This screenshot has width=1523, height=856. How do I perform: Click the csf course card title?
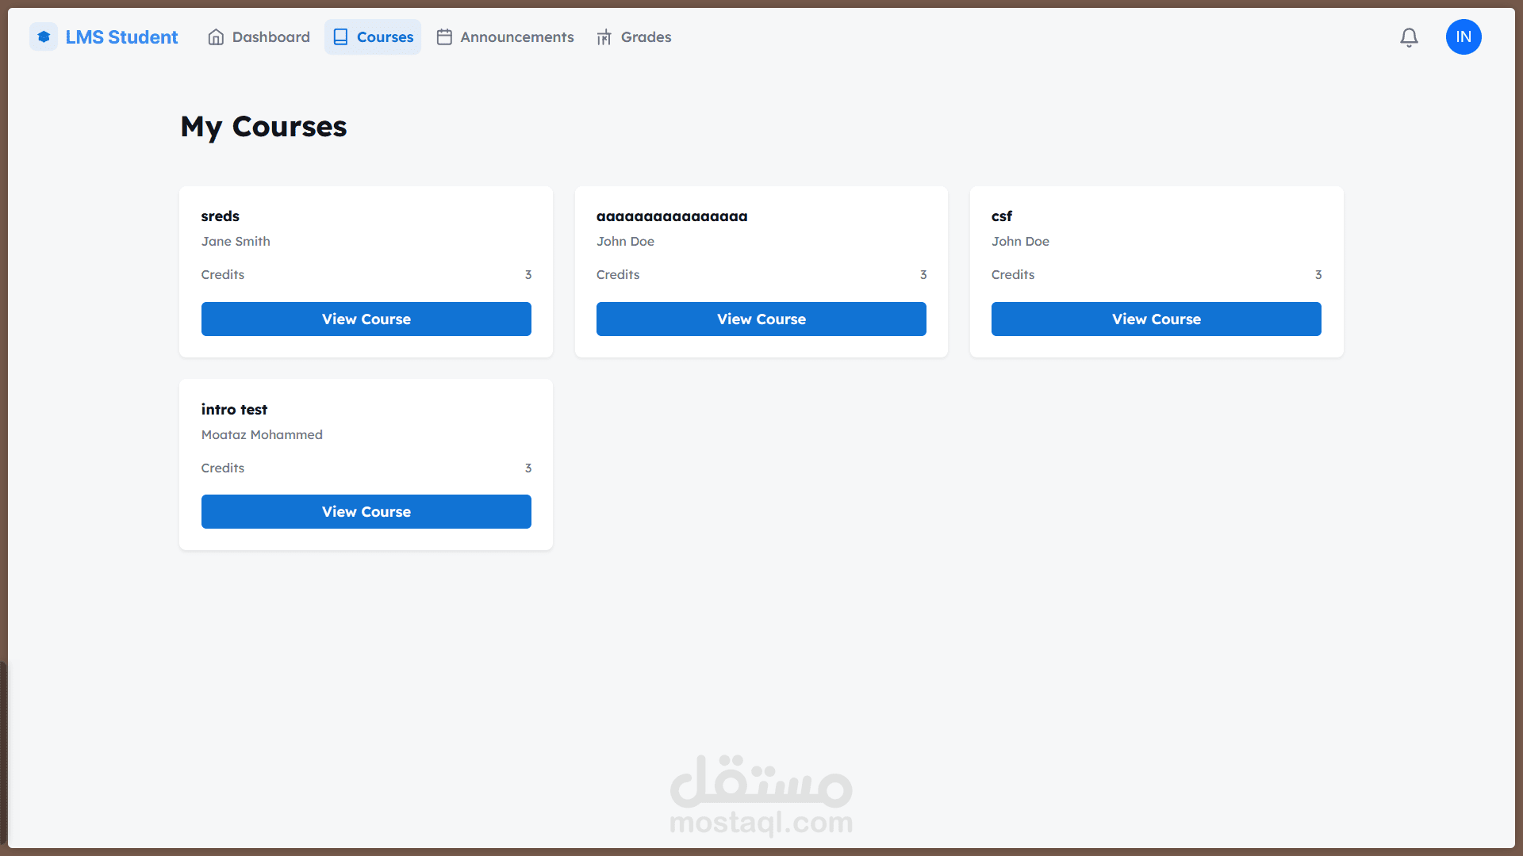(x=1001, y=216)
